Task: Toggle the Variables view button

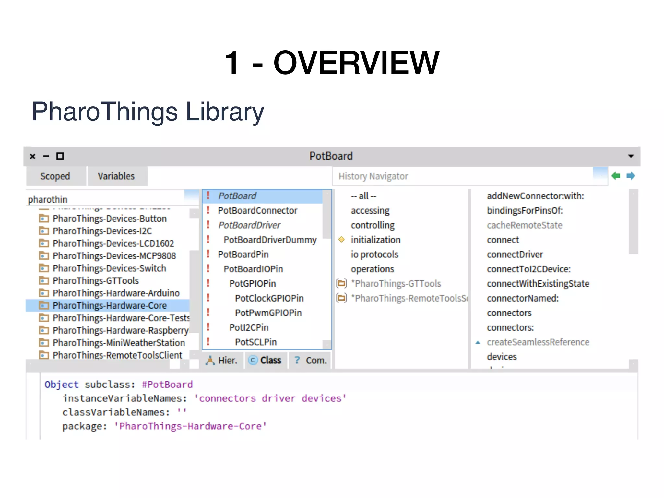Action: 117,176
